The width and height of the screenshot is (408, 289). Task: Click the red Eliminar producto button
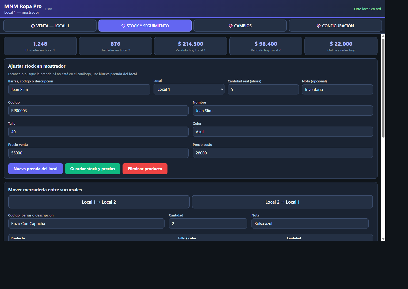point(145,169)
